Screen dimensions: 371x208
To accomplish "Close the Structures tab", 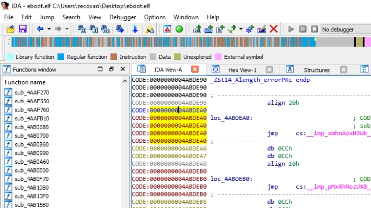I will (343, 70).
